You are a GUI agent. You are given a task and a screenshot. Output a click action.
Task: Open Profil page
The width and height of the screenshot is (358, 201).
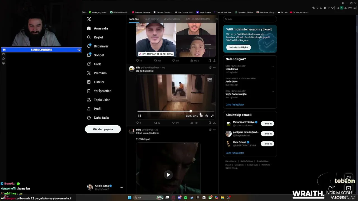[94, 109]
